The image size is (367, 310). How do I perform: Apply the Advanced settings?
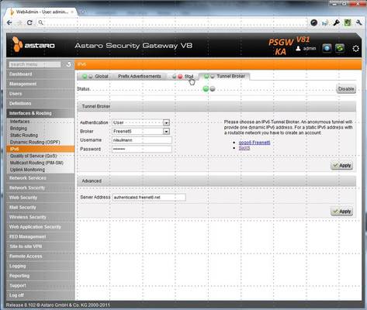(x=342, y=212)
